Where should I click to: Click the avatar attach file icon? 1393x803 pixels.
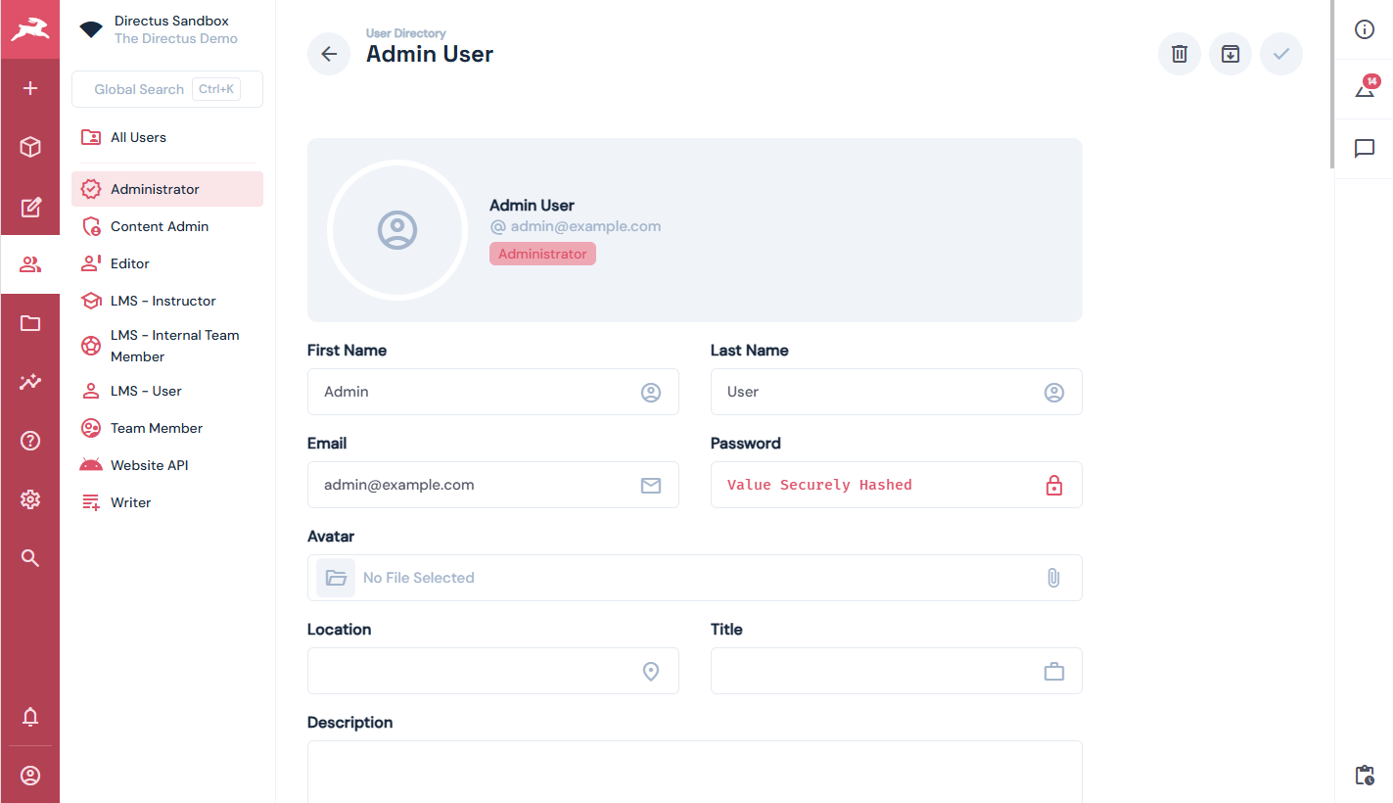click(1053, 578)
